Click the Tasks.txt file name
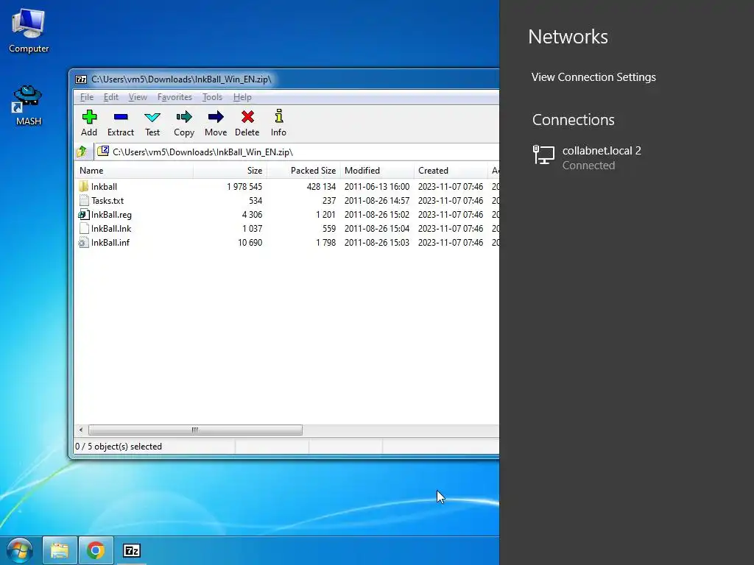 point(108,200)
